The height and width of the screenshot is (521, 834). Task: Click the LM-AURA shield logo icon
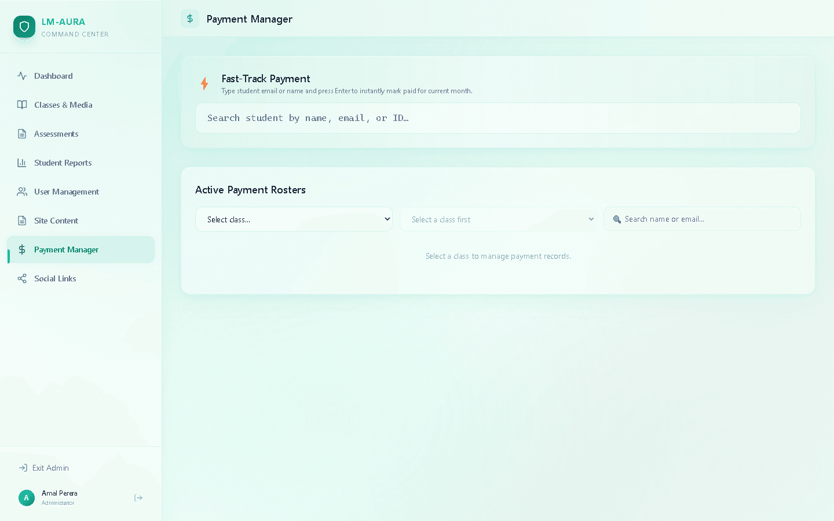[24, 27]
